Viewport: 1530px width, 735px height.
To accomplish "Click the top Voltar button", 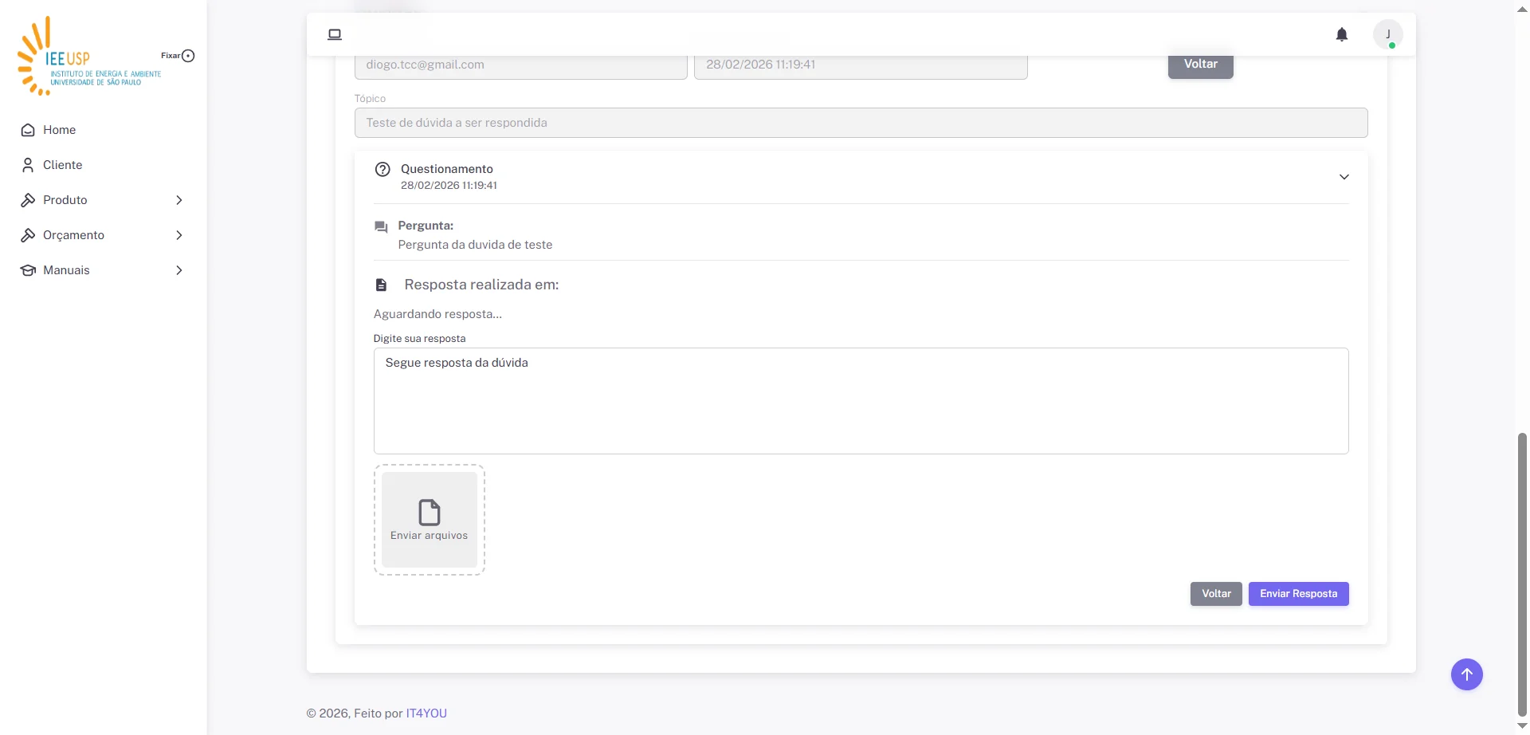I will [1200, 66].
